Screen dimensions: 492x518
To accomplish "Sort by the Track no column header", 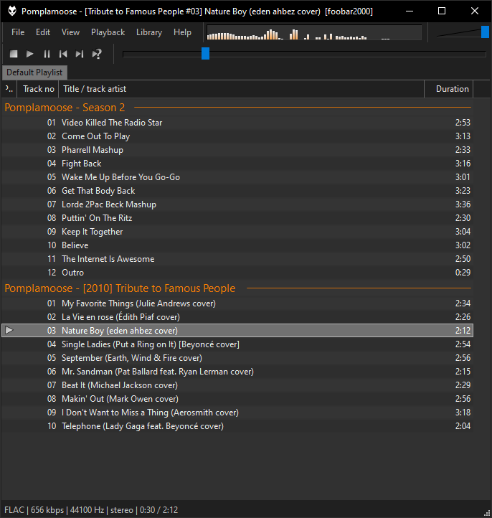I will (x=38, y=89).
